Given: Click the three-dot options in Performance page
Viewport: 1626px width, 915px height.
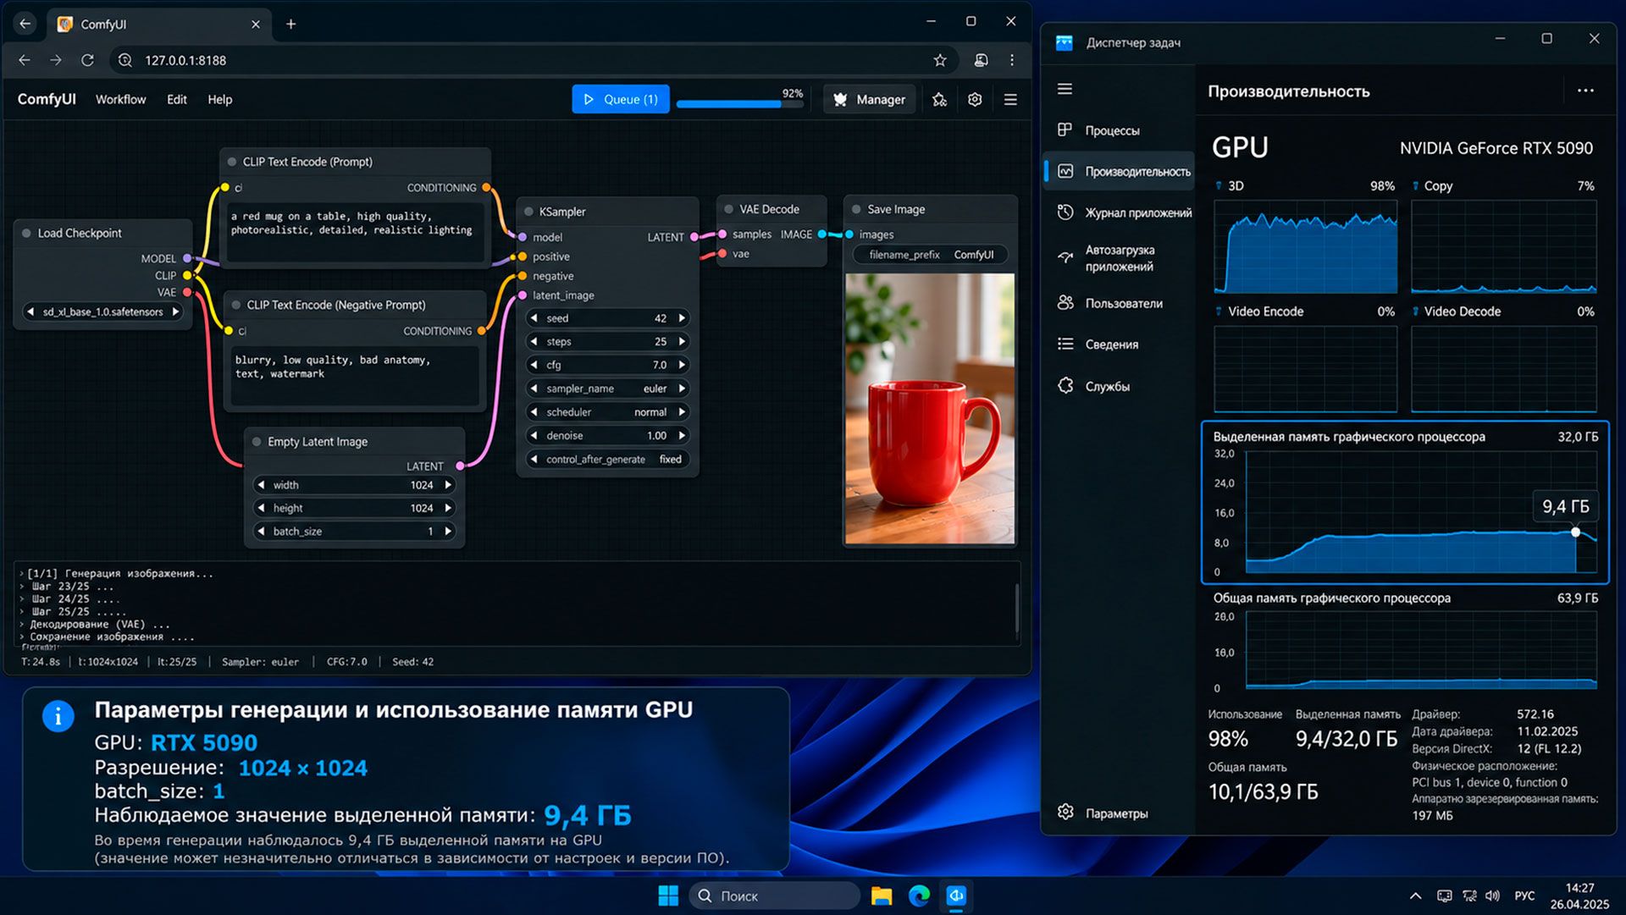Looking at the screenshot, I should (1585, 91).
